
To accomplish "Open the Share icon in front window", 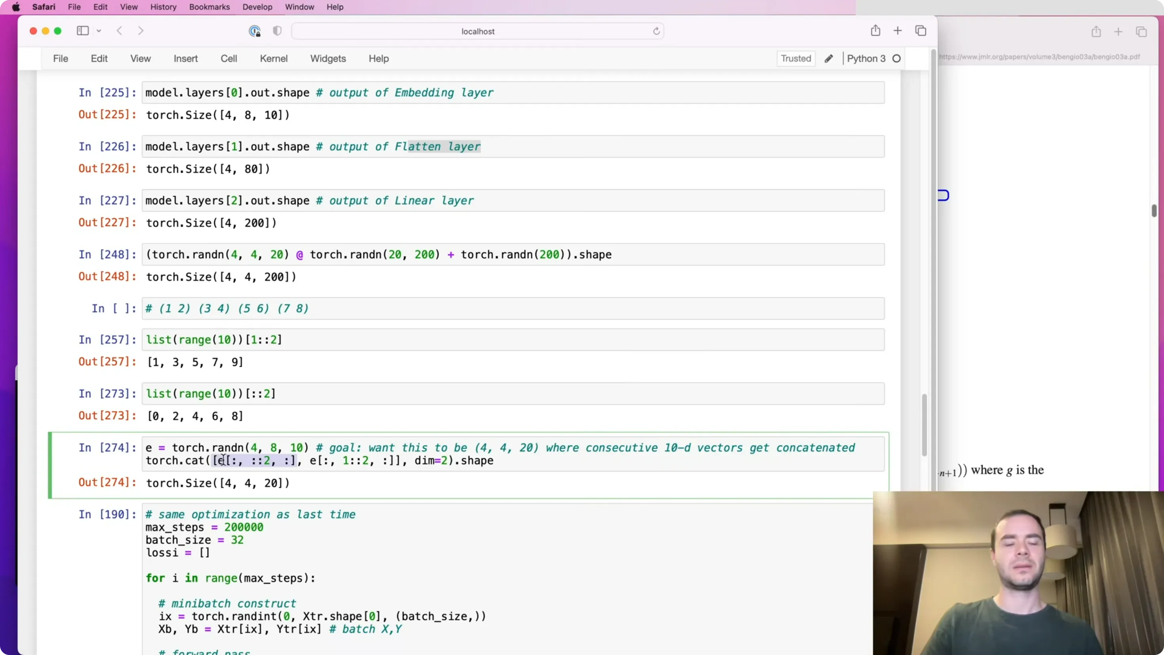I will 875,30.
